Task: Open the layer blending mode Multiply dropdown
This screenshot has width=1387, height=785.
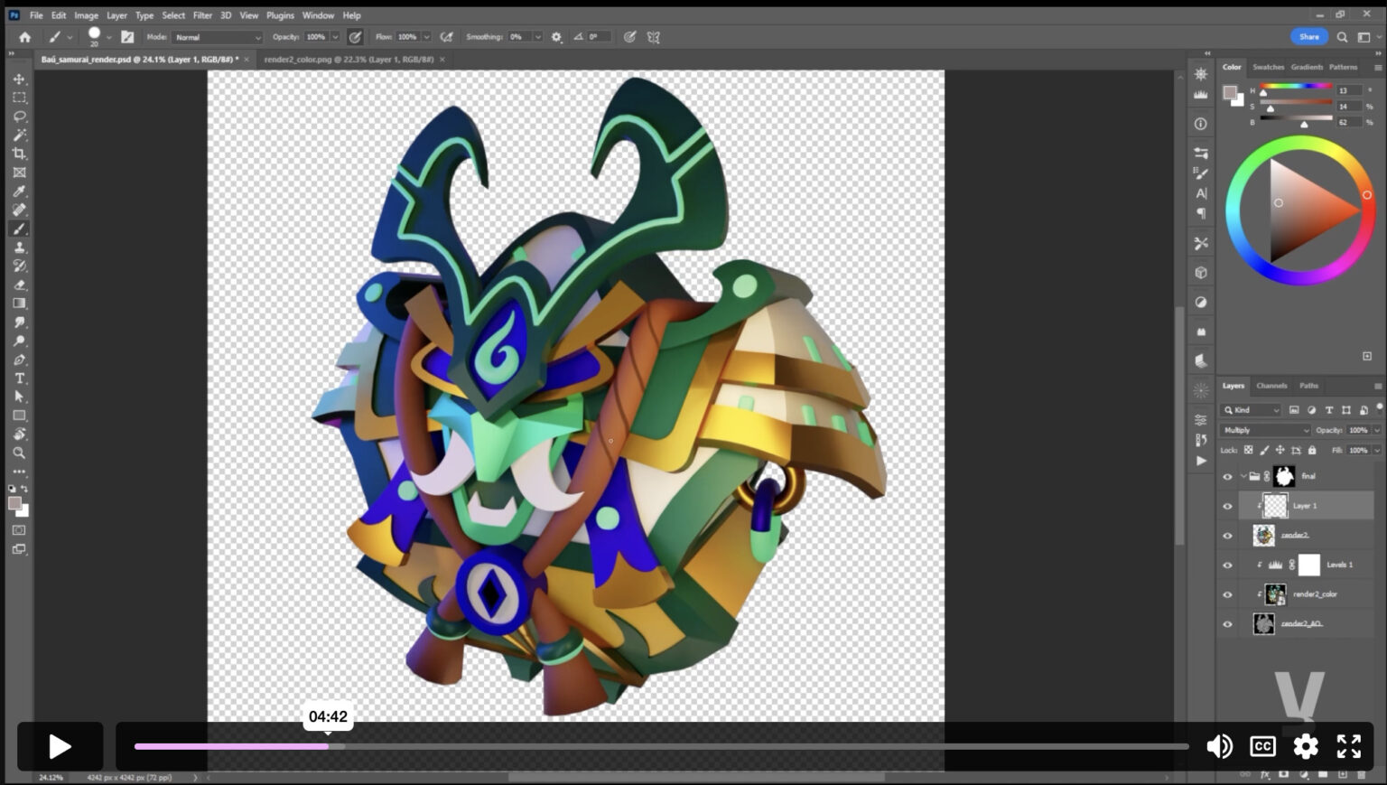Action: (1264, 430)
